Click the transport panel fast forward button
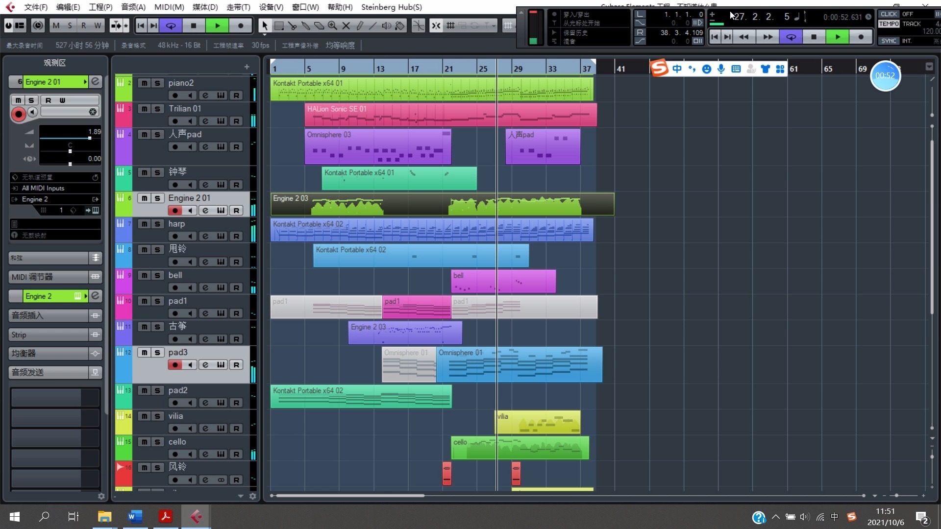This screenshot has width=941, height=529. pos(768,37)
